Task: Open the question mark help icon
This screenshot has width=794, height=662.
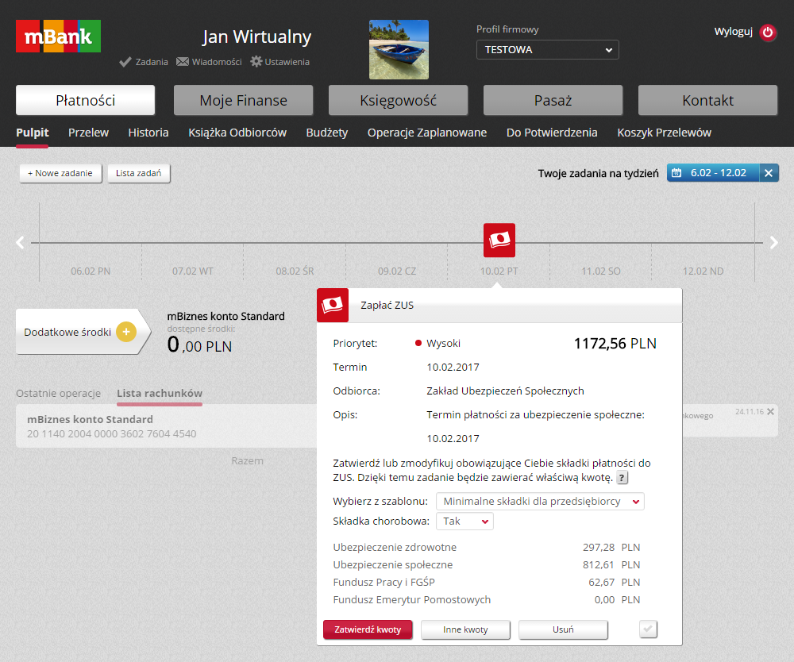Action: coord(622,477)
